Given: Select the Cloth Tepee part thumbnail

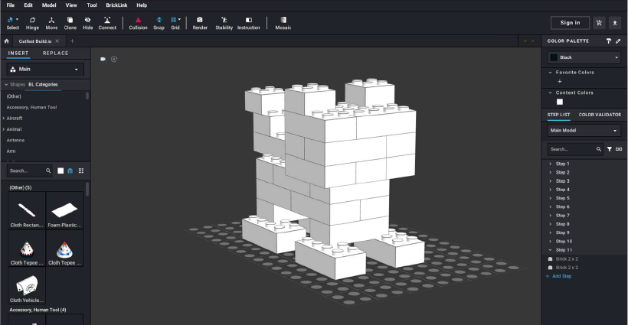Looking at the screenshot, I should pos(27,249).
